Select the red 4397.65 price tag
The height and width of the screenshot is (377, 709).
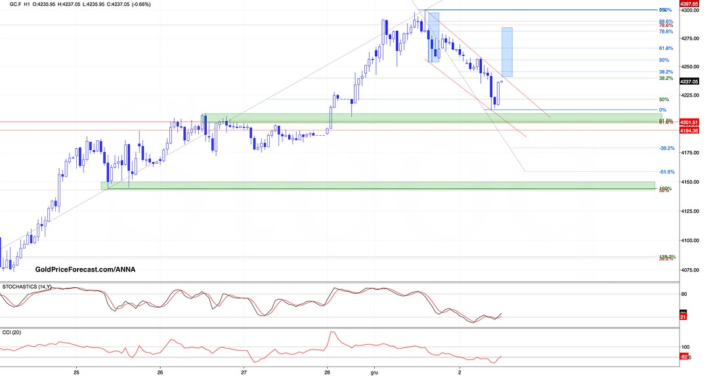688,4
